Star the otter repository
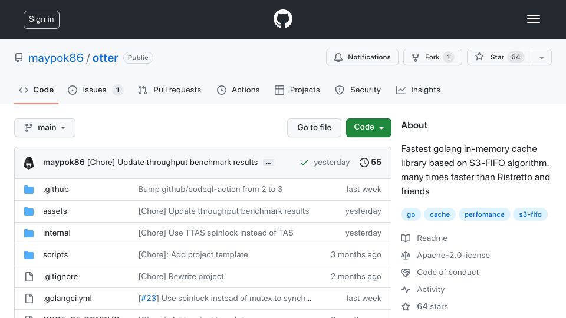The width and height of the screenshot is (566, 318). coord(499,57)
